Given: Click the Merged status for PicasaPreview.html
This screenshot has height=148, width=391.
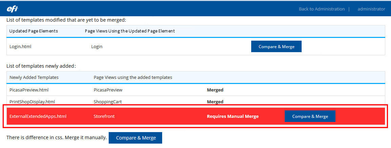Looking at the screenshot, I should (215, 90).
